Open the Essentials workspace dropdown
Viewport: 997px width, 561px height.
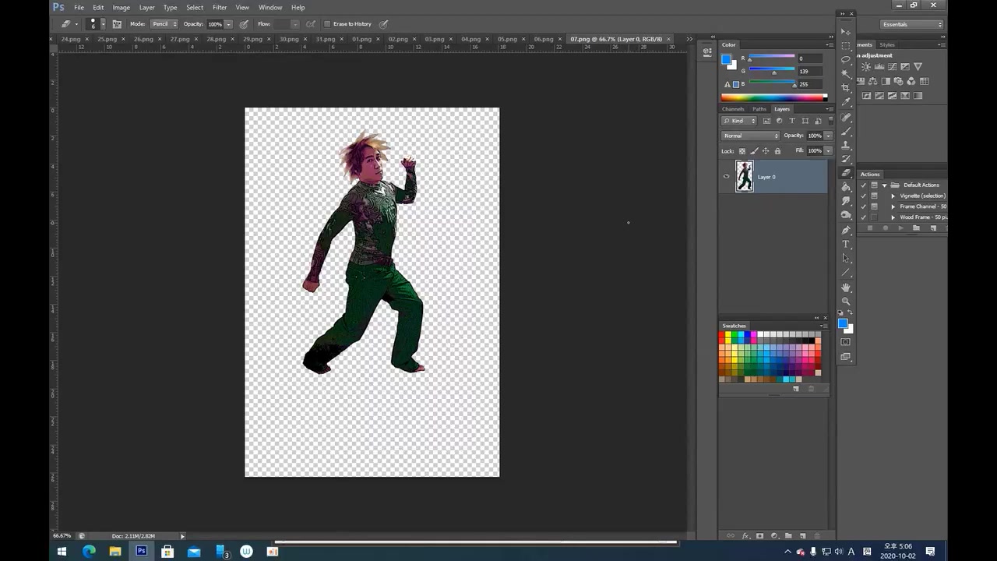pyautogui.click(x=911, y=24)
